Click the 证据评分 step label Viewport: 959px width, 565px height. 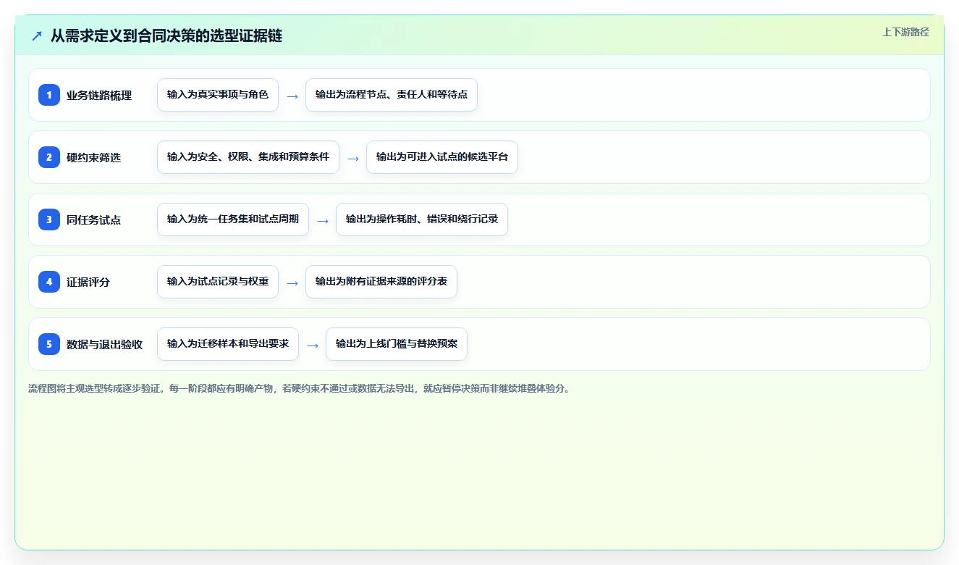pyautogui.click(x=88, y=282)
